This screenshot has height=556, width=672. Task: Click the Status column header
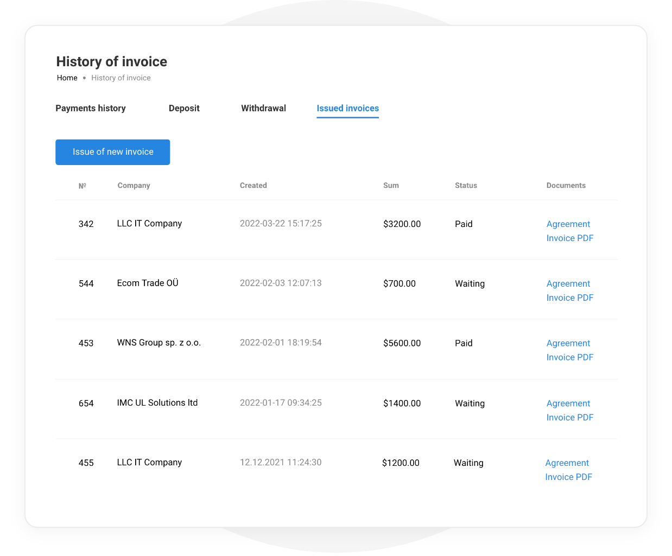(x=466, y=185)
